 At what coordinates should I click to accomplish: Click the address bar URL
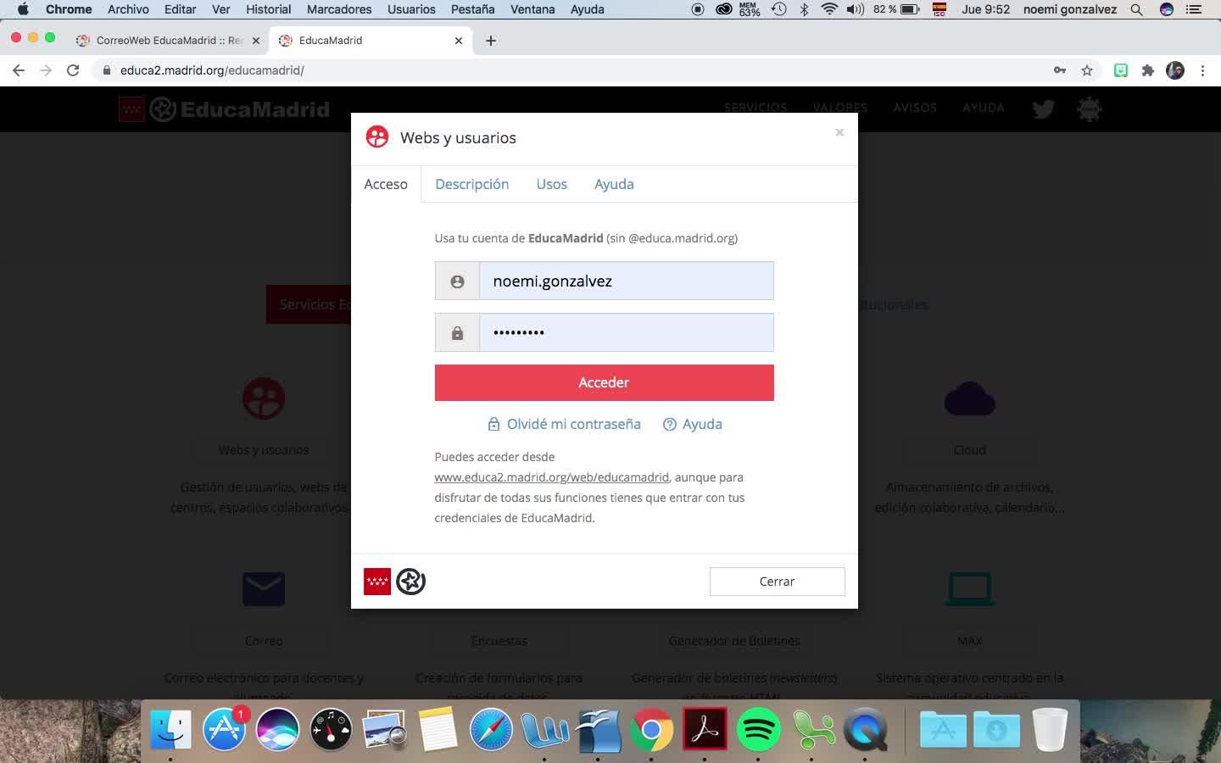tap(212, 70)
